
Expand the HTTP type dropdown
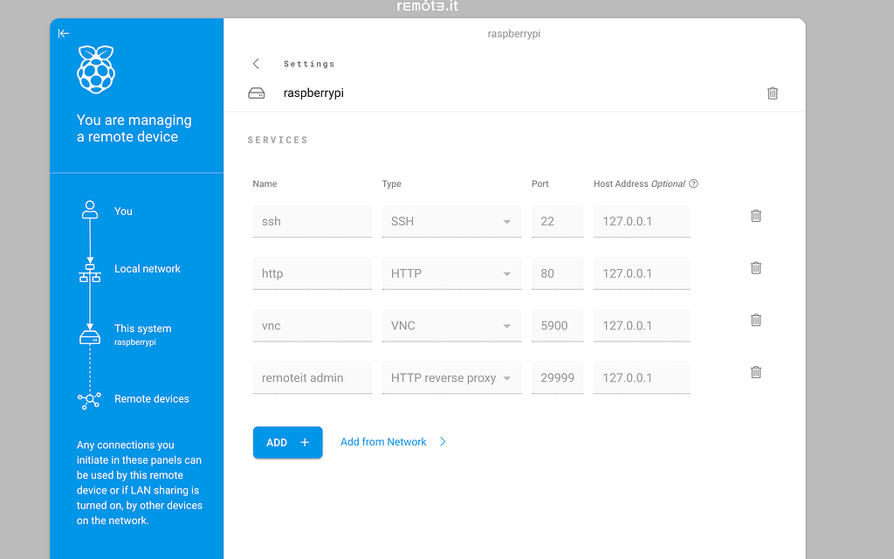(506, 274)
